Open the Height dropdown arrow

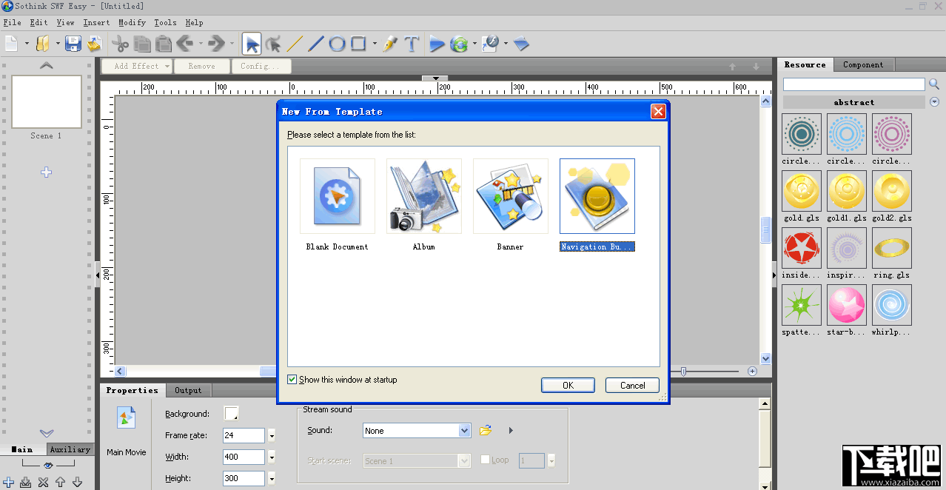tap(272, 478)
